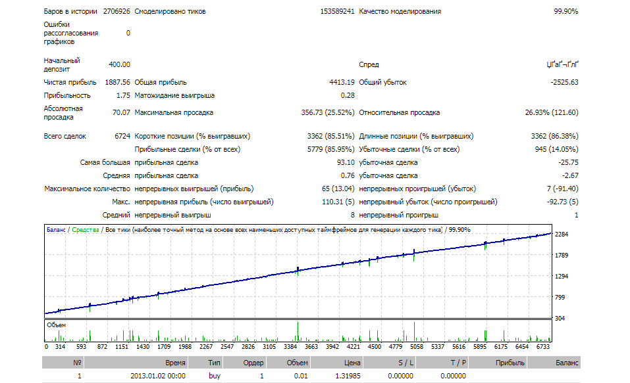
Task: Click largest profit trade value '93.10'
Action: (346, 162)
